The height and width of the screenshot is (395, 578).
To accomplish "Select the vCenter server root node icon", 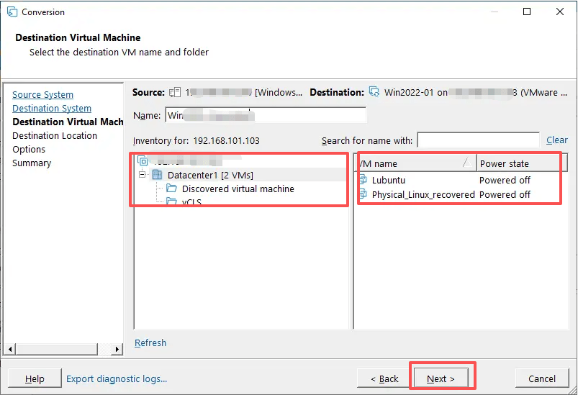I will pyautogui.click(x=143, y=160).
